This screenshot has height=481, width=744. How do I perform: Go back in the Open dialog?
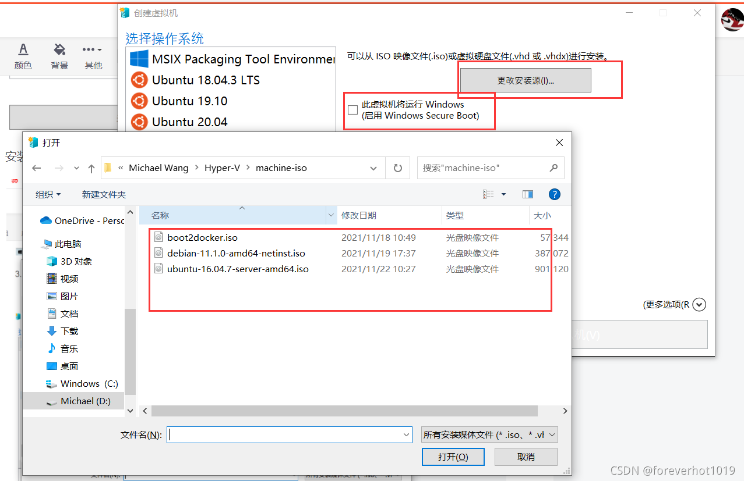coord(37,168)
